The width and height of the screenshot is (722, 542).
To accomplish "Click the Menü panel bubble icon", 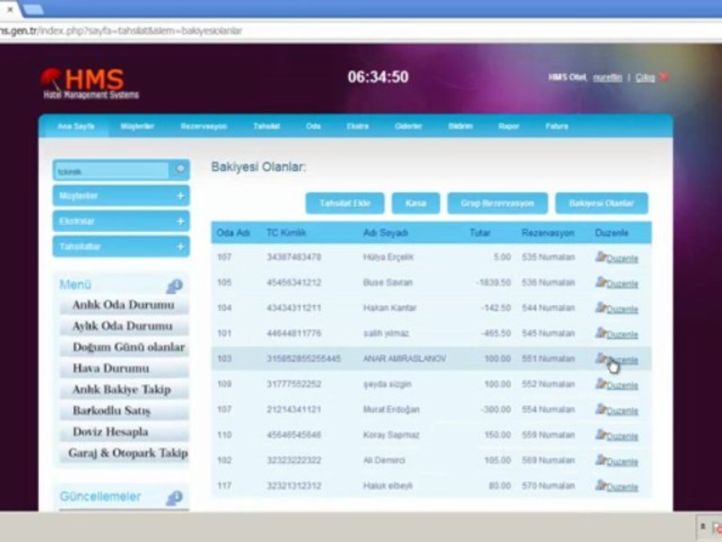I will [174, 286].
